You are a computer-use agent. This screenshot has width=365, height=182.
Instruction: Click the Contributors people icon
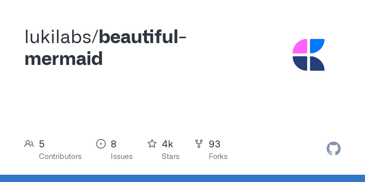pyautogui.click(x=29, y=144)
